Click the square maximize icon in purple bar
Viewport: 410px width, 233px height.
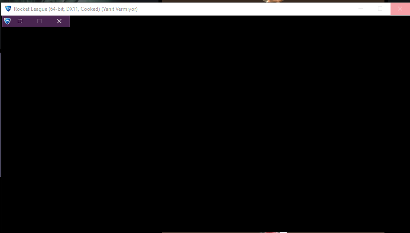pos(39,21)
